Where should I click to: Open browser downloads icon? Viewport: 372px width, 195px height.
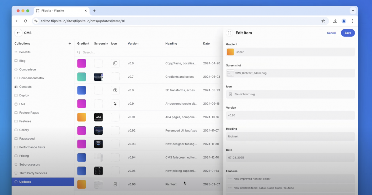pos(335,21)
